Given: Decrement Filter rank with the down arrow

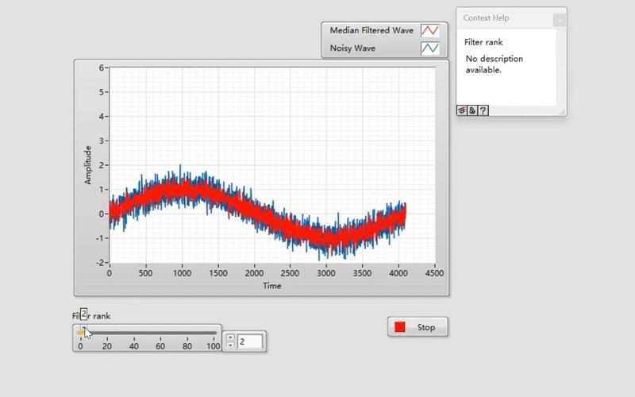Looking at the screenshot, I should pyautogui.click(x=230, y=345).
